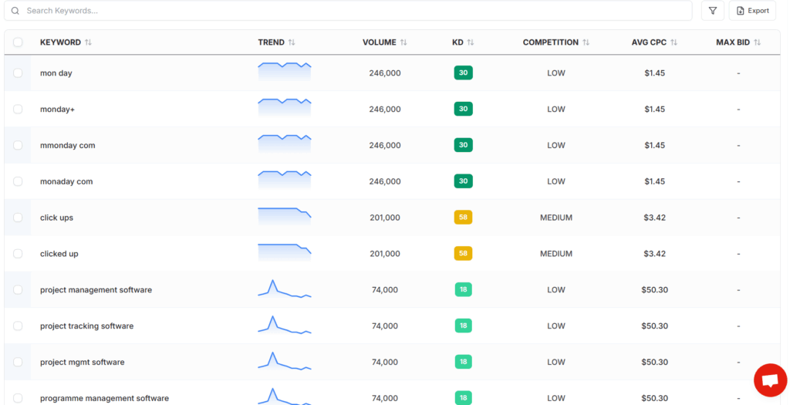Check the box for 'monday+'
Viewport: 790px width, 405px height.
click(18, 109)
